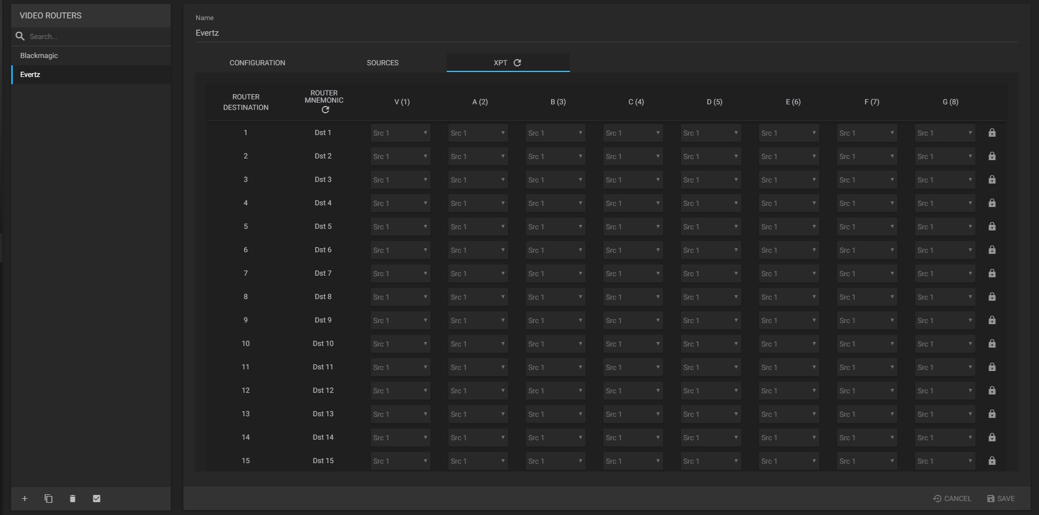Click the Dst 14 mnemonic cell
This screenshot has height=515, width=1039.
pos(323,437)
